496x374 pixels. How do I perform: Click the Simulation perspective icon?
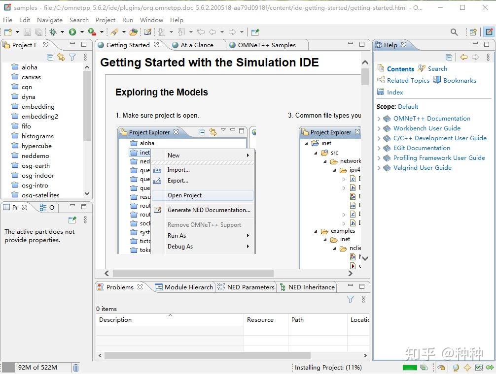tap(489, 32)
